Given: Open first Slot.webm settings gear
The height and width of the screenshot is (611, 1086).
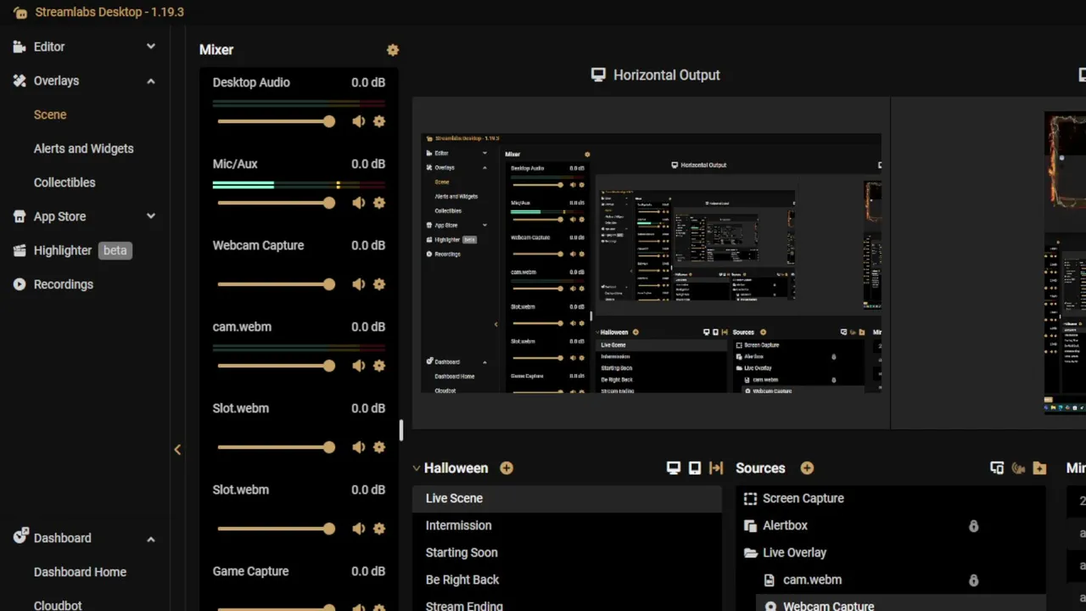Looking at the screenshot, I should 379,447.
